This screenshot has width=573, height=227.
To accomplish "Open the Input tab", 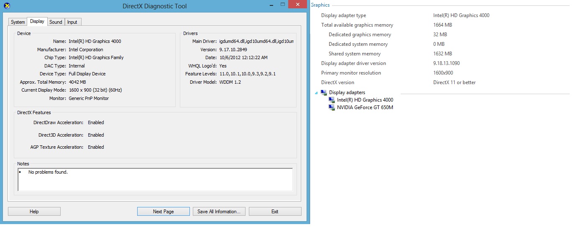I will pyautogui.click(x=72, y=22).
